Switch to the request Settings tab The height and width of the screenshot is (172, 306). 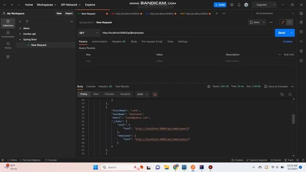tap(183, 42)
